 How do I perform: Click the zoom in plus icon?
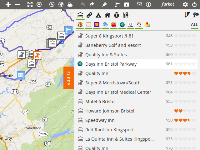[x=8, y=4]
